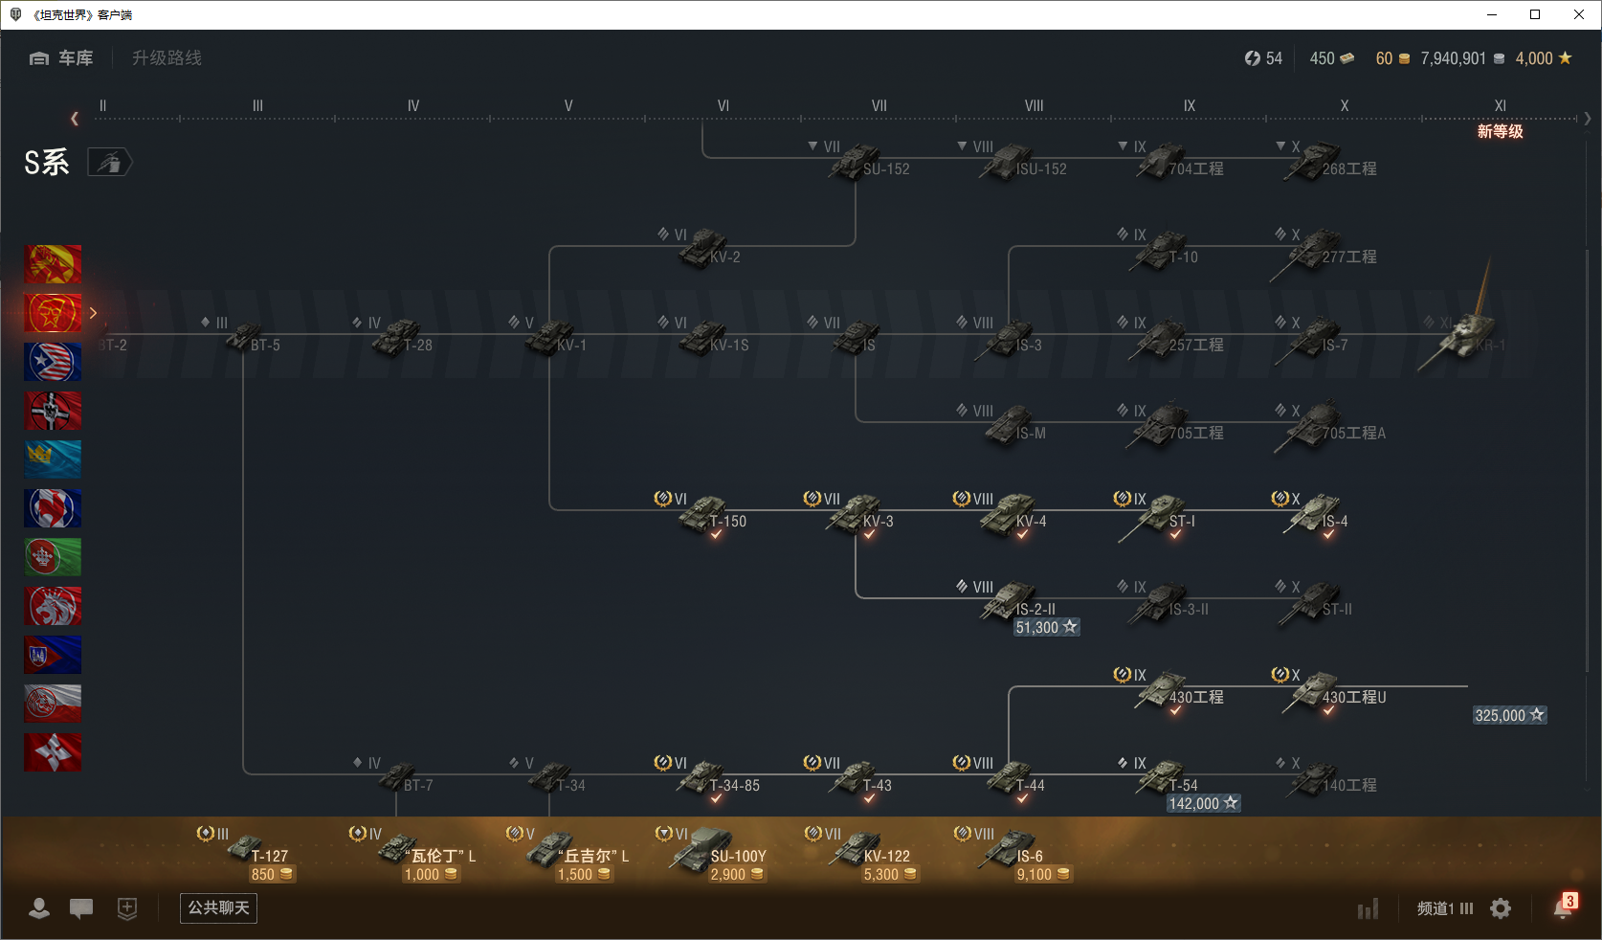The height and width of the screenshot is (940, 1602).
Task: Select the USSR nation flag
Action: point(53,313)
